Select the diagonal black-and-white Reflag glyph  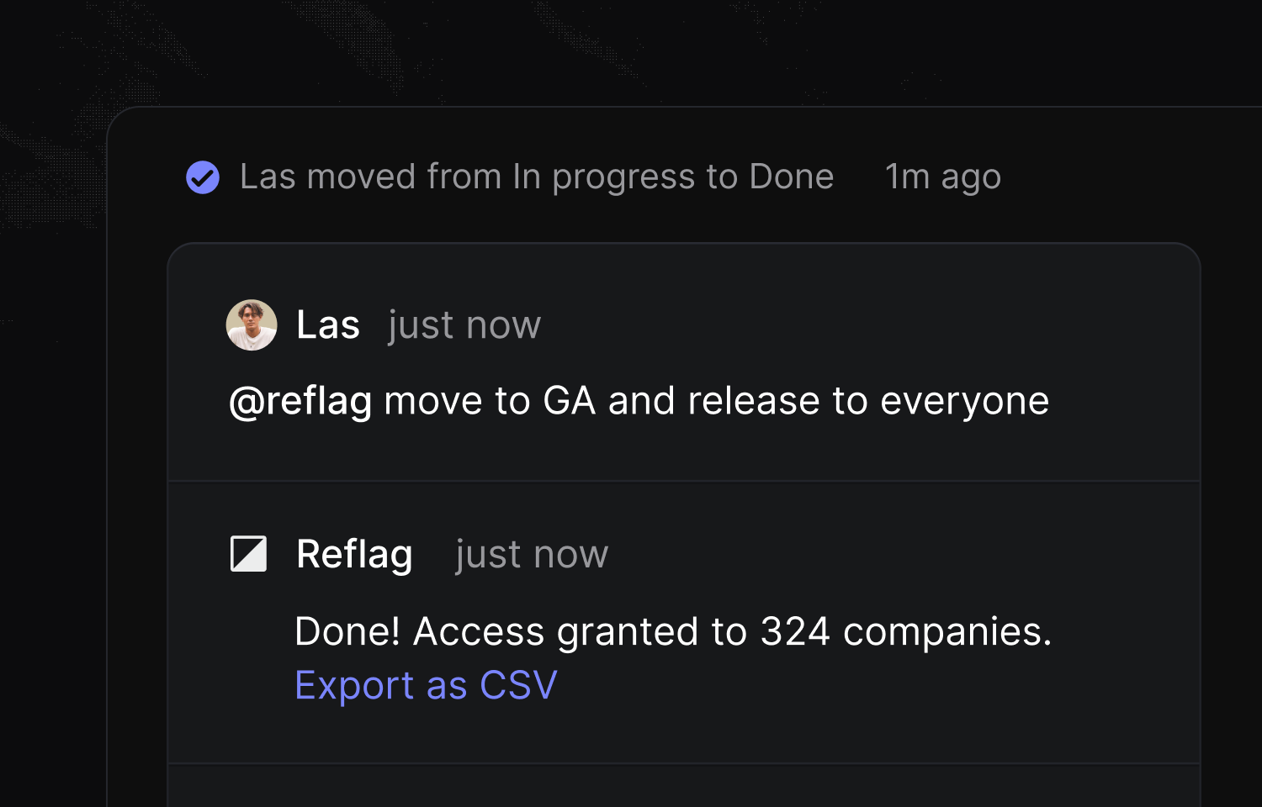click(249, 553)
